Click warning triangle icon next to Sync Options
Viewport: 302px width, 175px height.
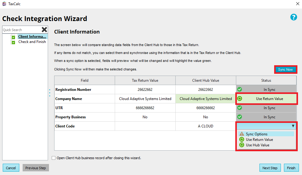[242, 134]
